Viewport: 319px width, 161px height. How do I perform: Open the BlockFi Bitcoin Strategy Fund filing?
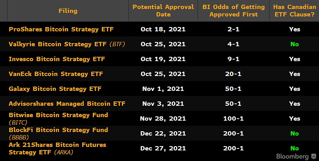tap(58, 130)
